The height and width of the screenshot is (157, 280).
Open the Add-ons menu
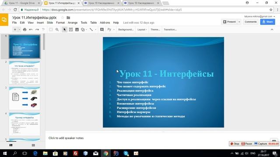[105, 23]
